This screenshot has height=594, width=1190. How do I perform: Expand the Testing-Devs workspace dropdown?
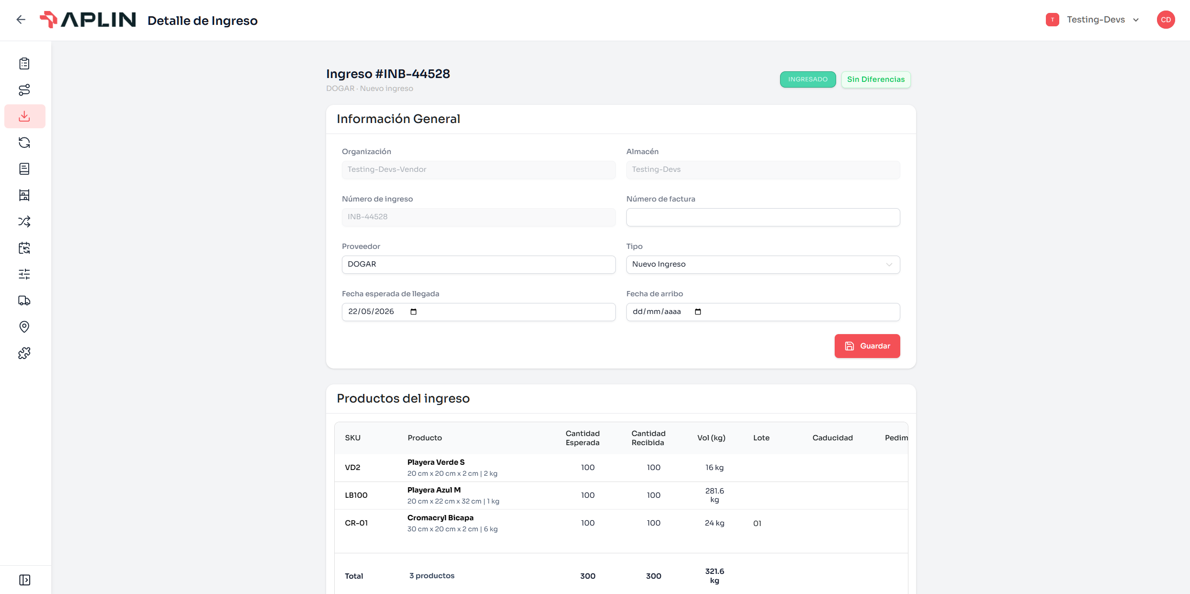[x=1093, y=20]
